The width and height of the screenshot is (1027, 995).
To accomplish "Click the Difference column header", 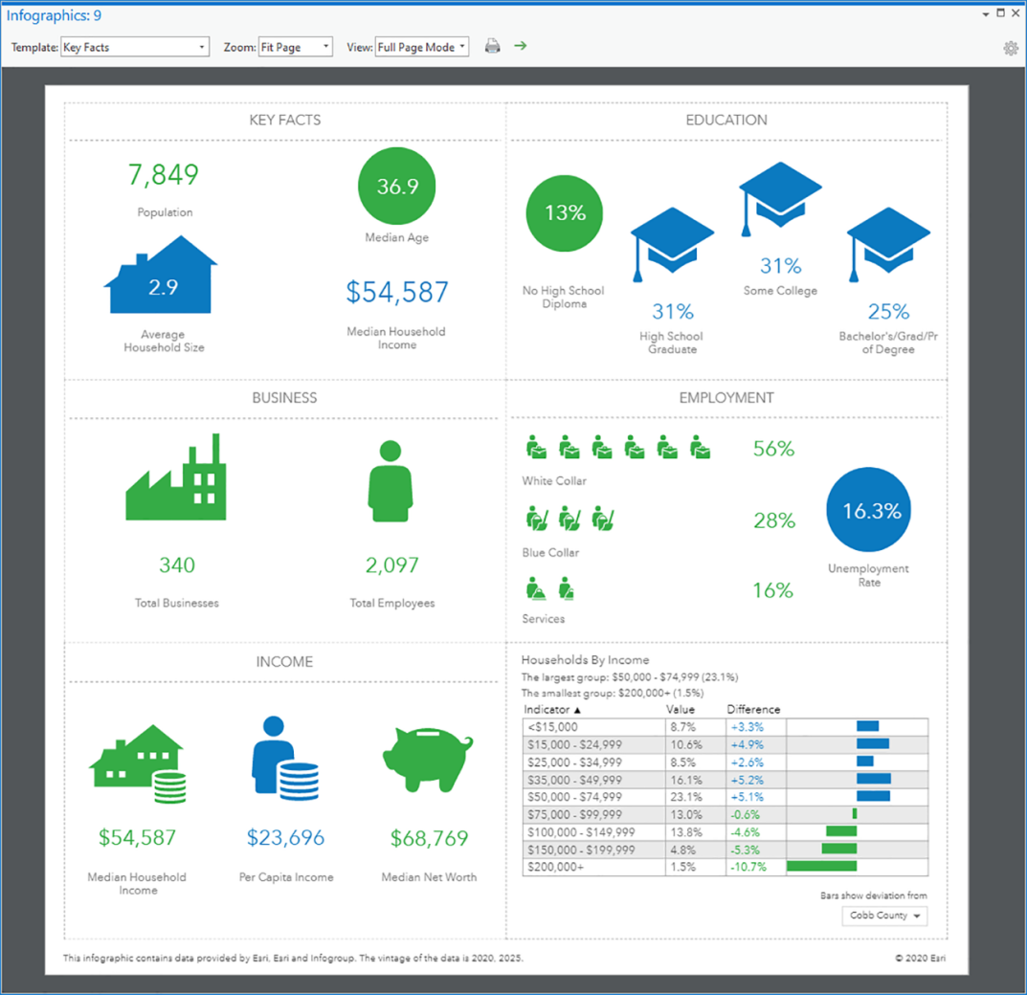I will point(753,710).
